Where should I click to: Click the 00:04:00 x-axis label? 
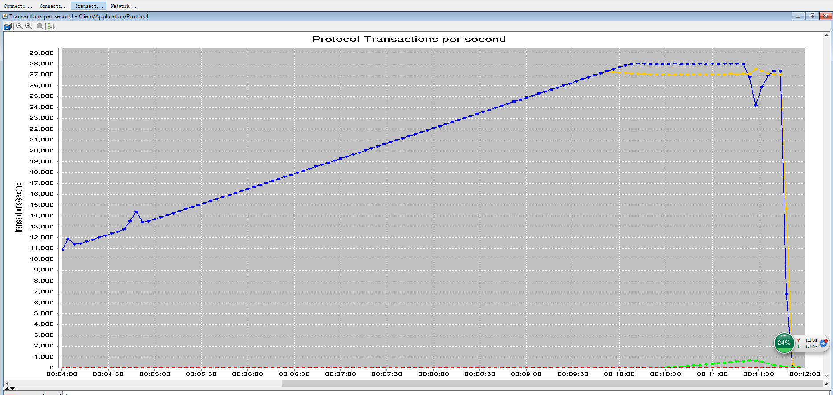(62, 374)
